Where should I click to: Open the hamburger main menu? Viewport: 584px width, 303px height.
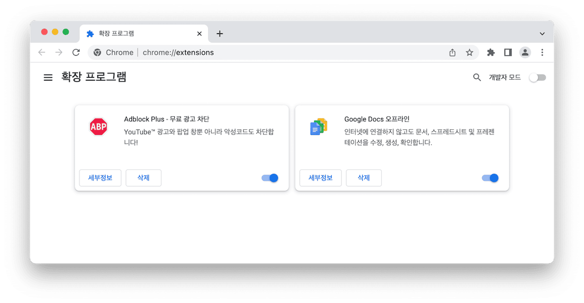coord(48,77)
